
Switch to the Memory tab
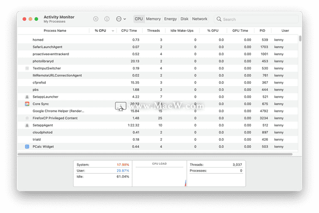click(x=154, y=19)
